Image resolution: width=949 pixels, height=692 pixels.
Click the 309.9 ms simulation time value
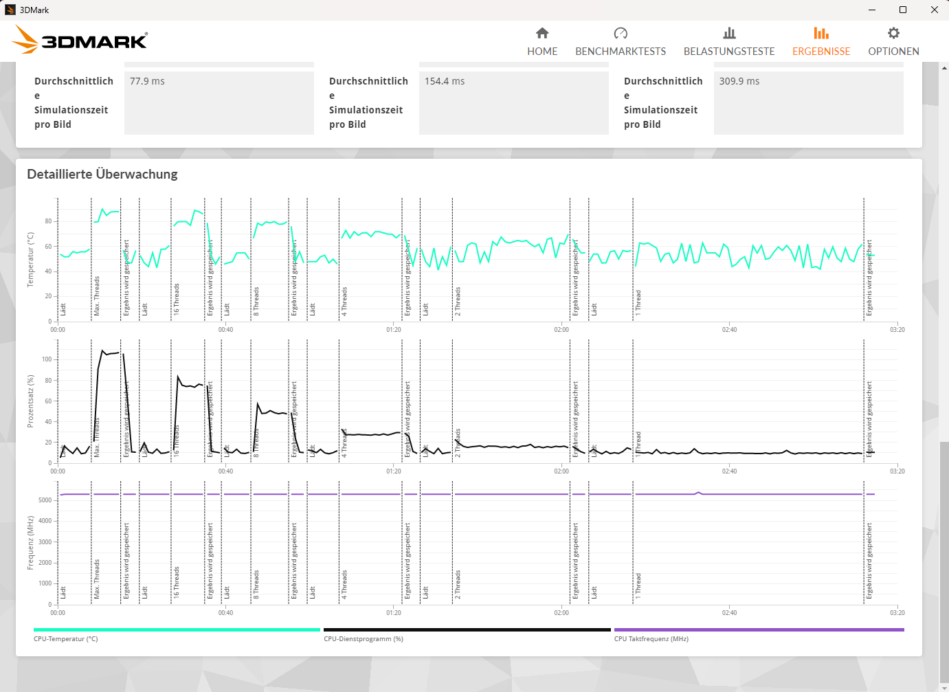click(x=739, y=81)
